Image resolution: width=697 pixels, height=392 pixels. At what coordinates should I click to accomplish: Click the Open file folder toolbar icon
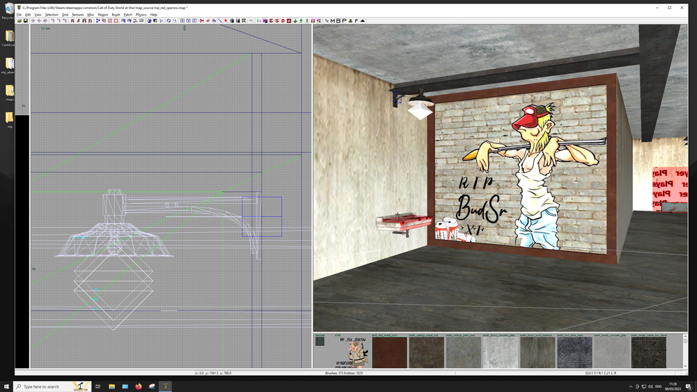click(20, 21)
